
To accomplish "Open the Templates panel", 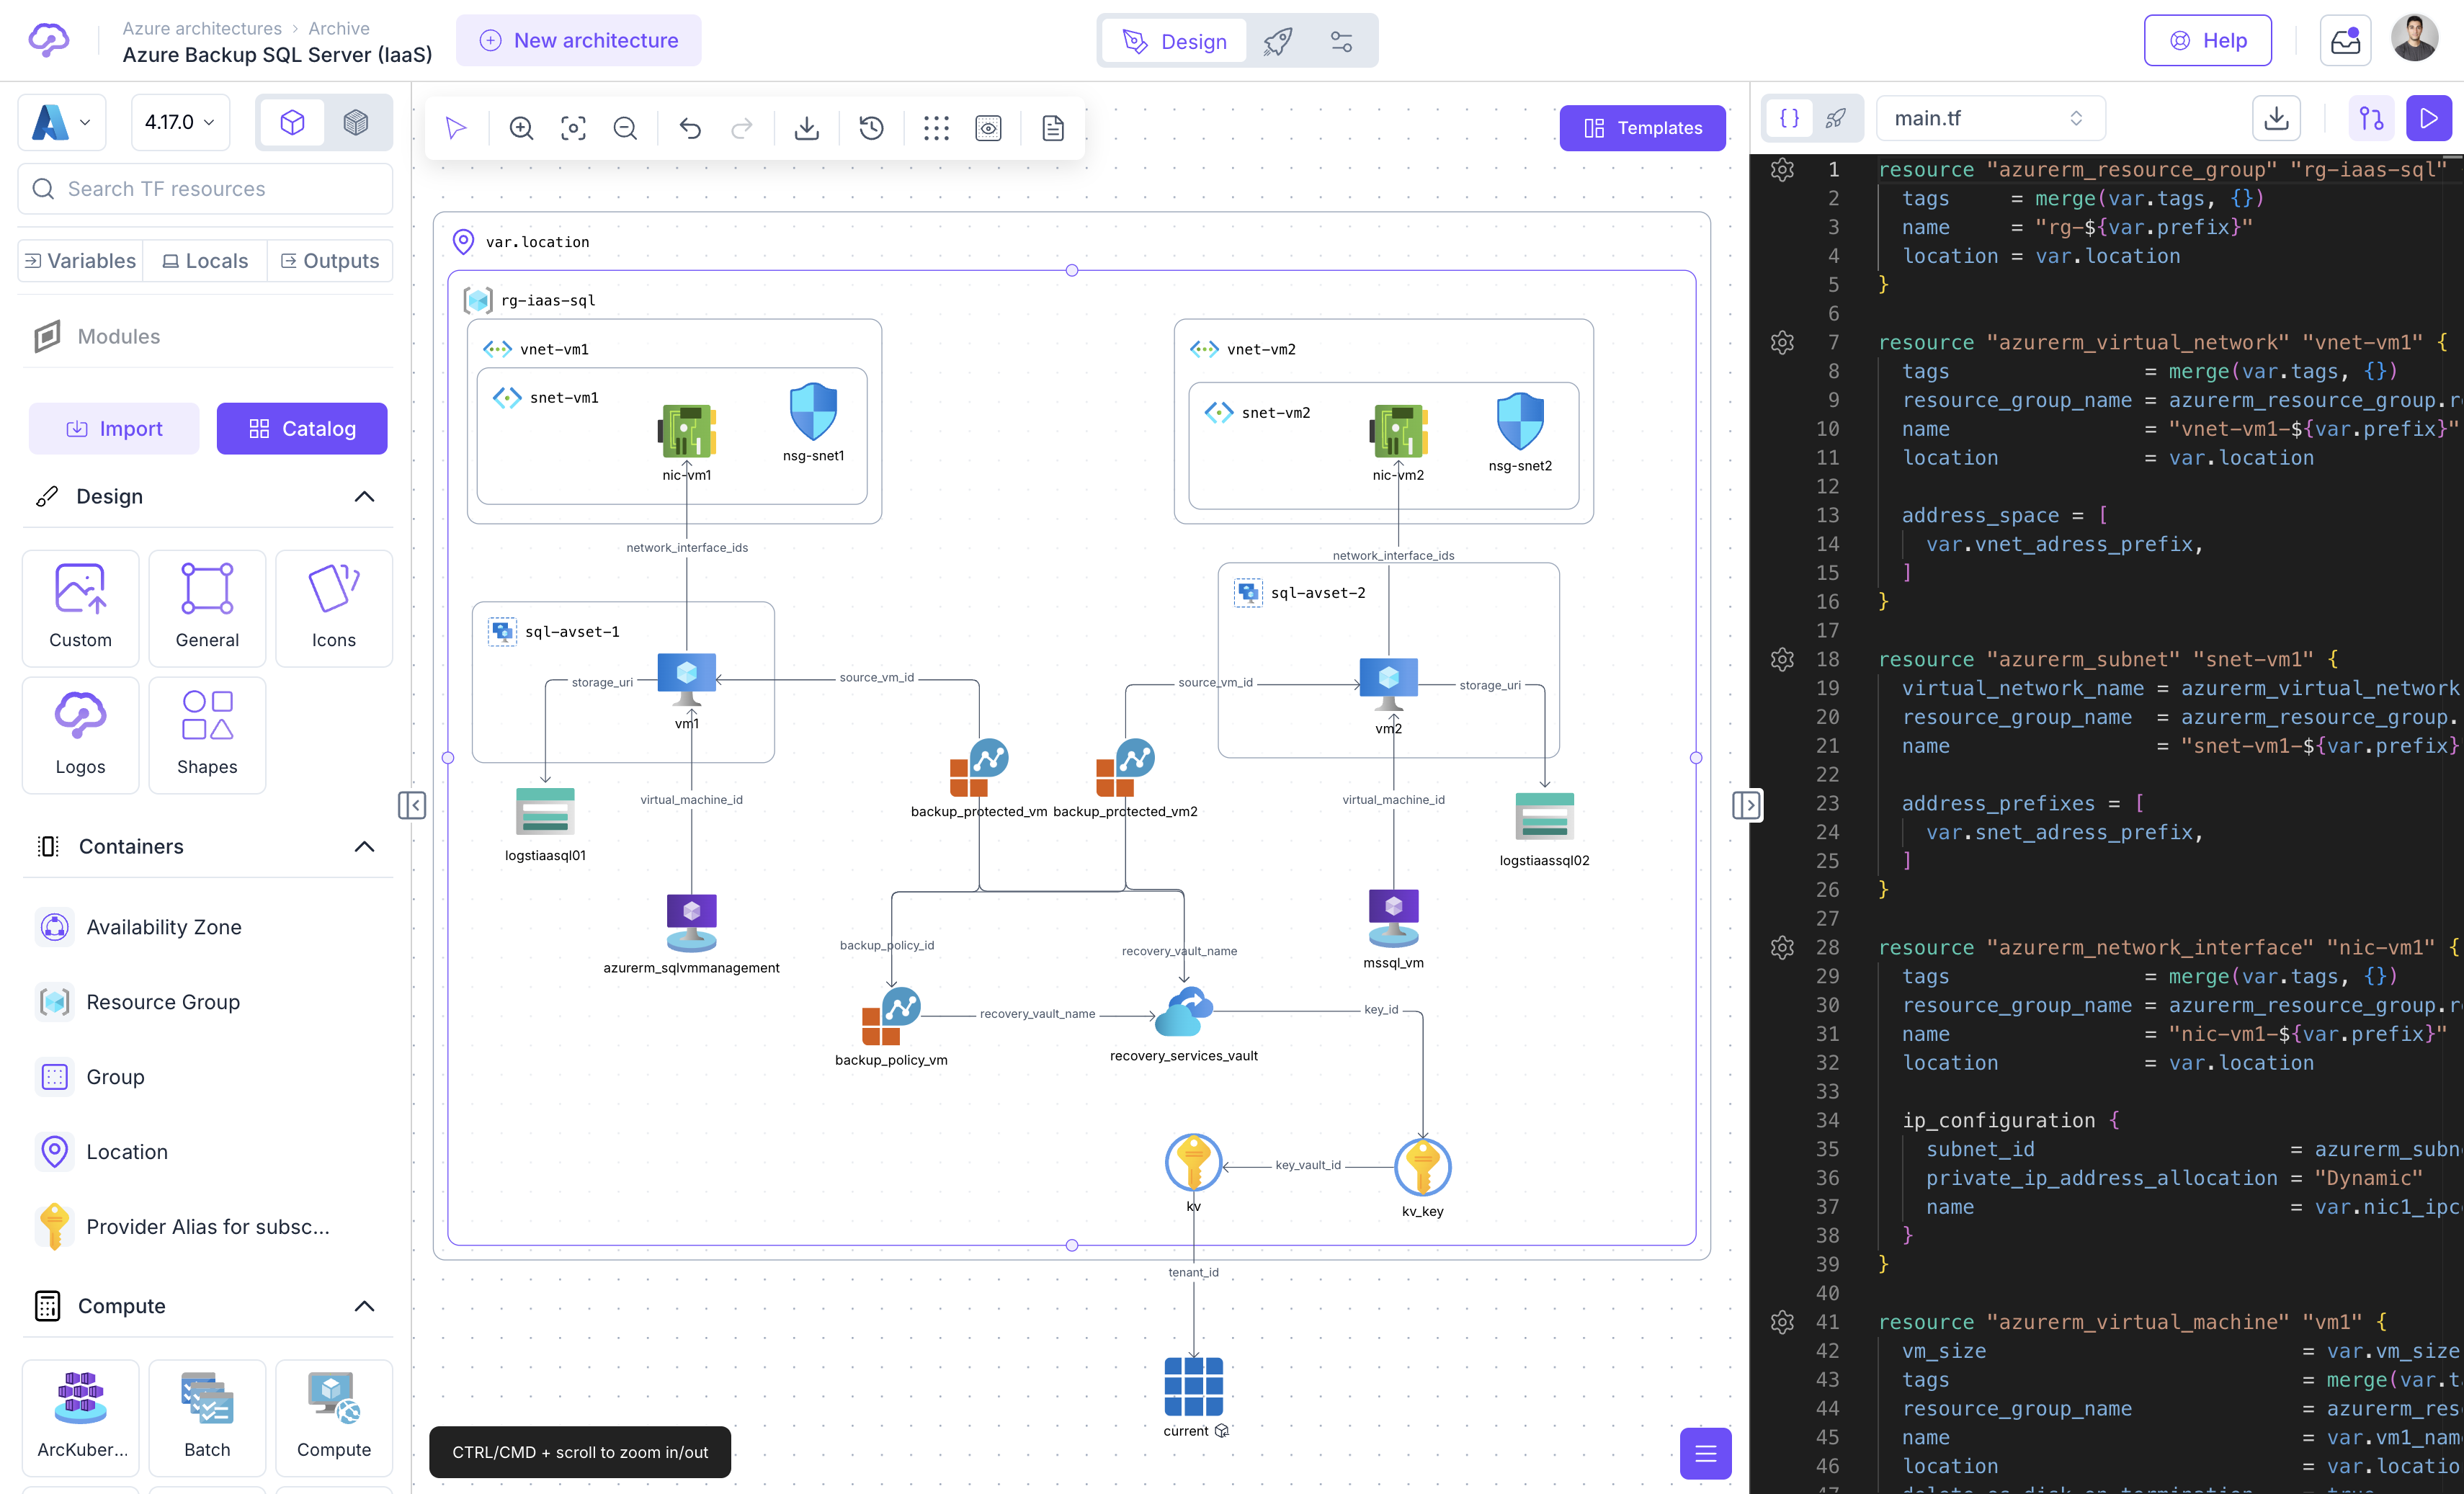I will tap(1643, 128).
